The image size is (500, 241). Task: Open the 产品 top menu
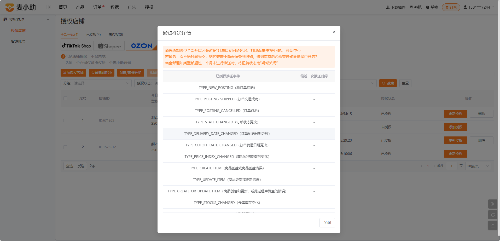click(80, 7)
